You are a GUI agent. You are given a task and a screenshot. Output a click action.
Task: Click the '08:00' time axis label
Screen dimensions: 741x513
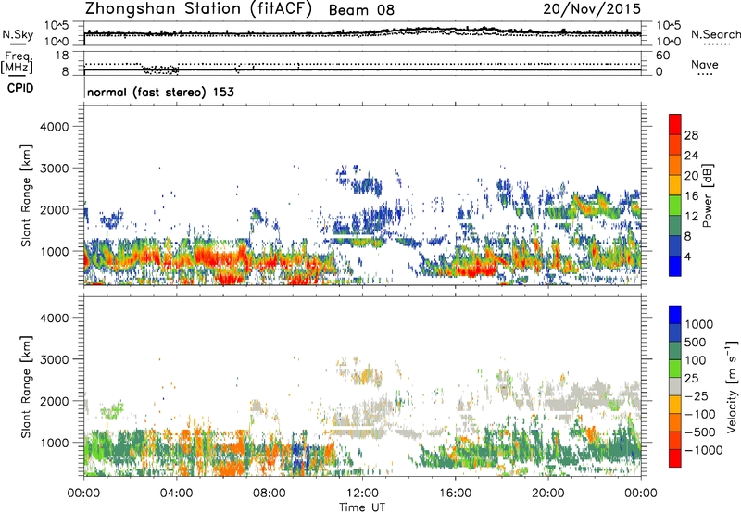point(270,494)
